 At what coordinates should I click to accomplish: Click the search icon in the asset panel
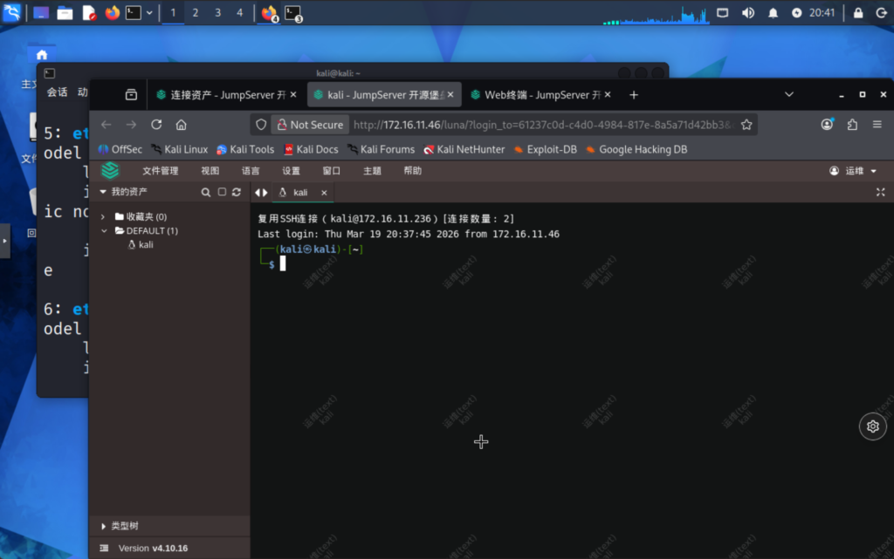click(206, 192)
